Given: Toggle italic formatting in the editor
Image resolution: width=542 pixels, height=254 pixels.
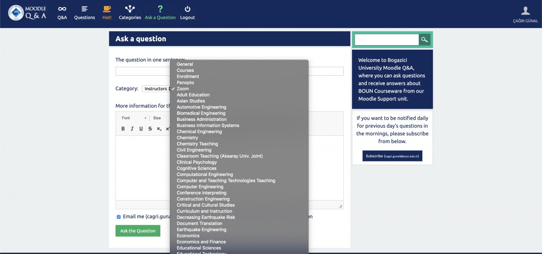Looking at the screenshot, I should pos(132,129).
